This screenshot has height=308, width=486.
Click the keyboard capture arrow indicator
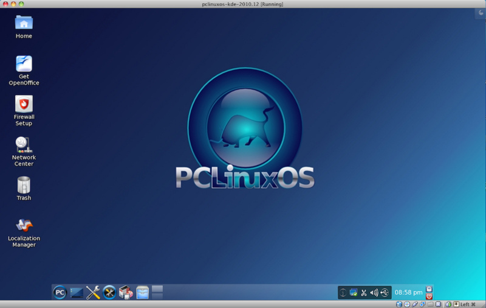click(x=456, y=304)
